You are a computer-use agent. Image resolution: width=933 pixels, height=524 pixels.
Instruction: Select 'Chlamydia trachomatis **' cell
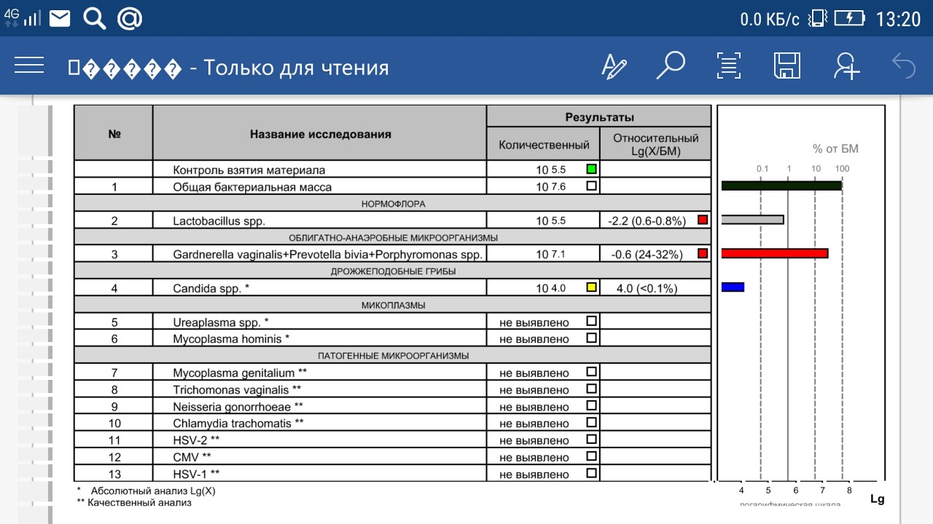[320, 423]
